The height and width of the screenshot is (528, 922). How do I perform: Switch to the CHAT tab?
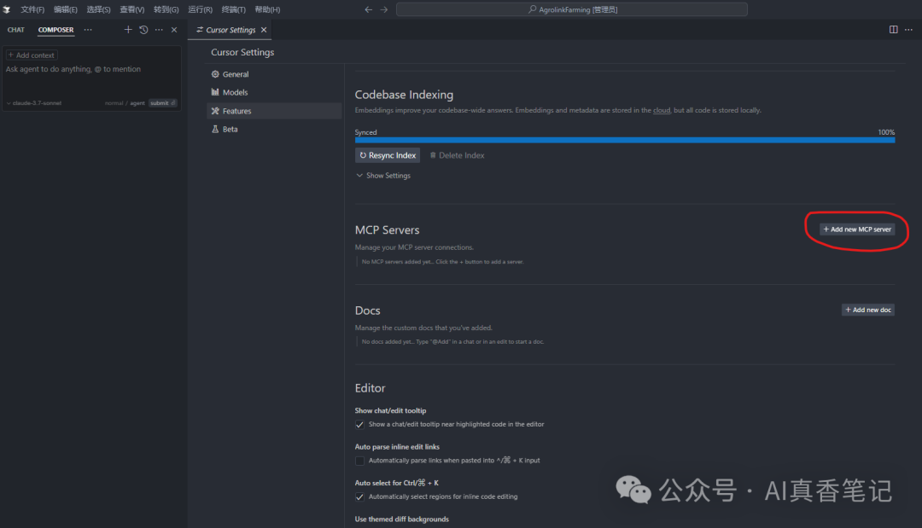16,30
